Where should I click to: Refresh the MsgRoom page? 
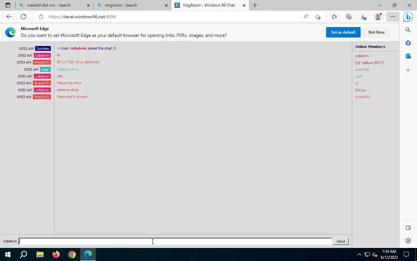point(23,17)
